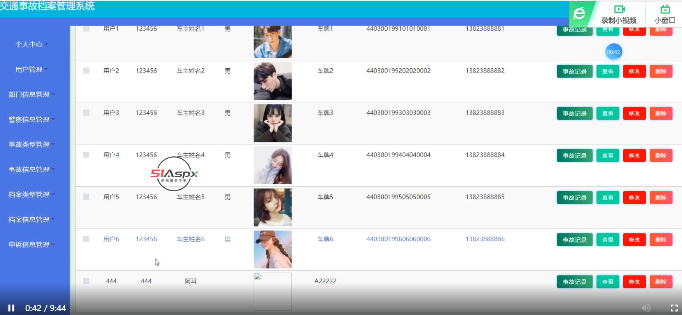
Task: Tick the checkbox for 用户2
Action: point(86,71)
